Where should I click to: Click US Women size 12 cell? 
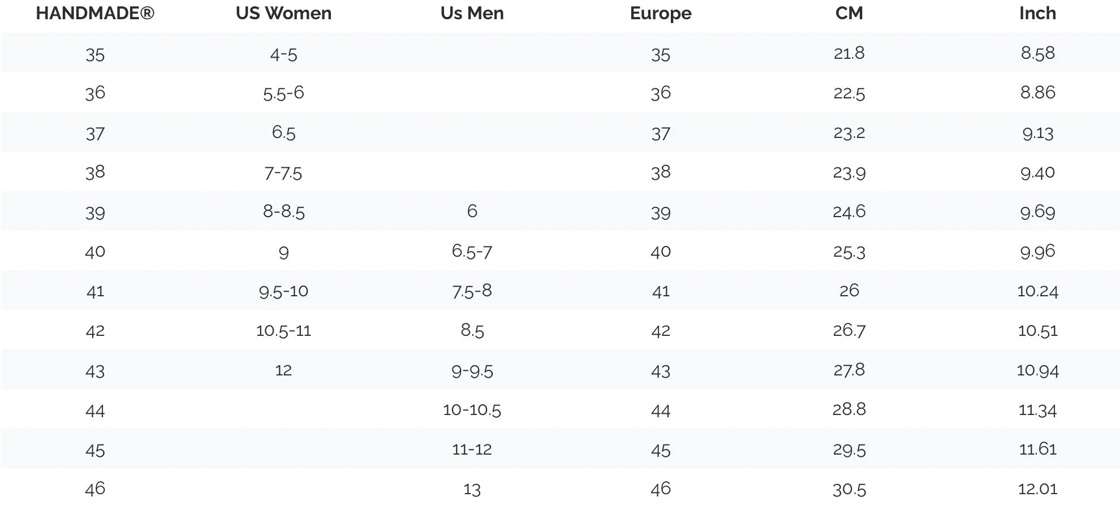coord(283,370)
